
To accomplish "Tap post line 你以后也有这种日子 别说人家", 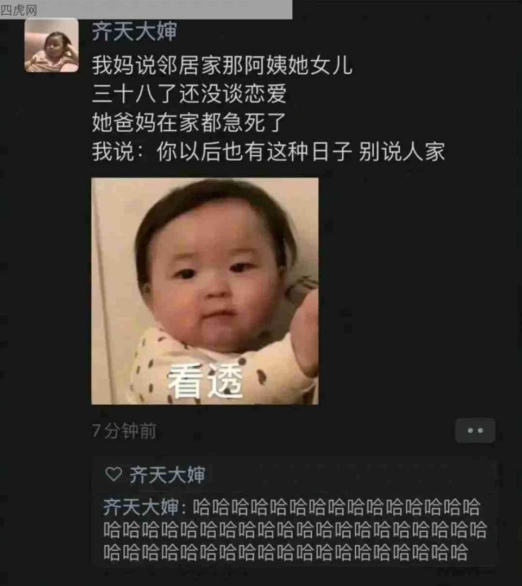I will click(301, 151).
